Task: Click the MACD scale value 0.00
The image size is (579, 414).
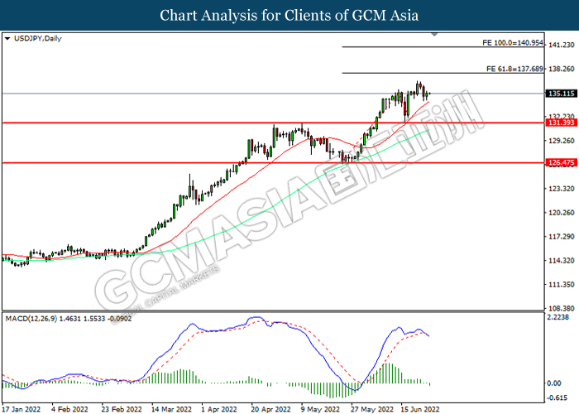Action: [x=554, y=383]
